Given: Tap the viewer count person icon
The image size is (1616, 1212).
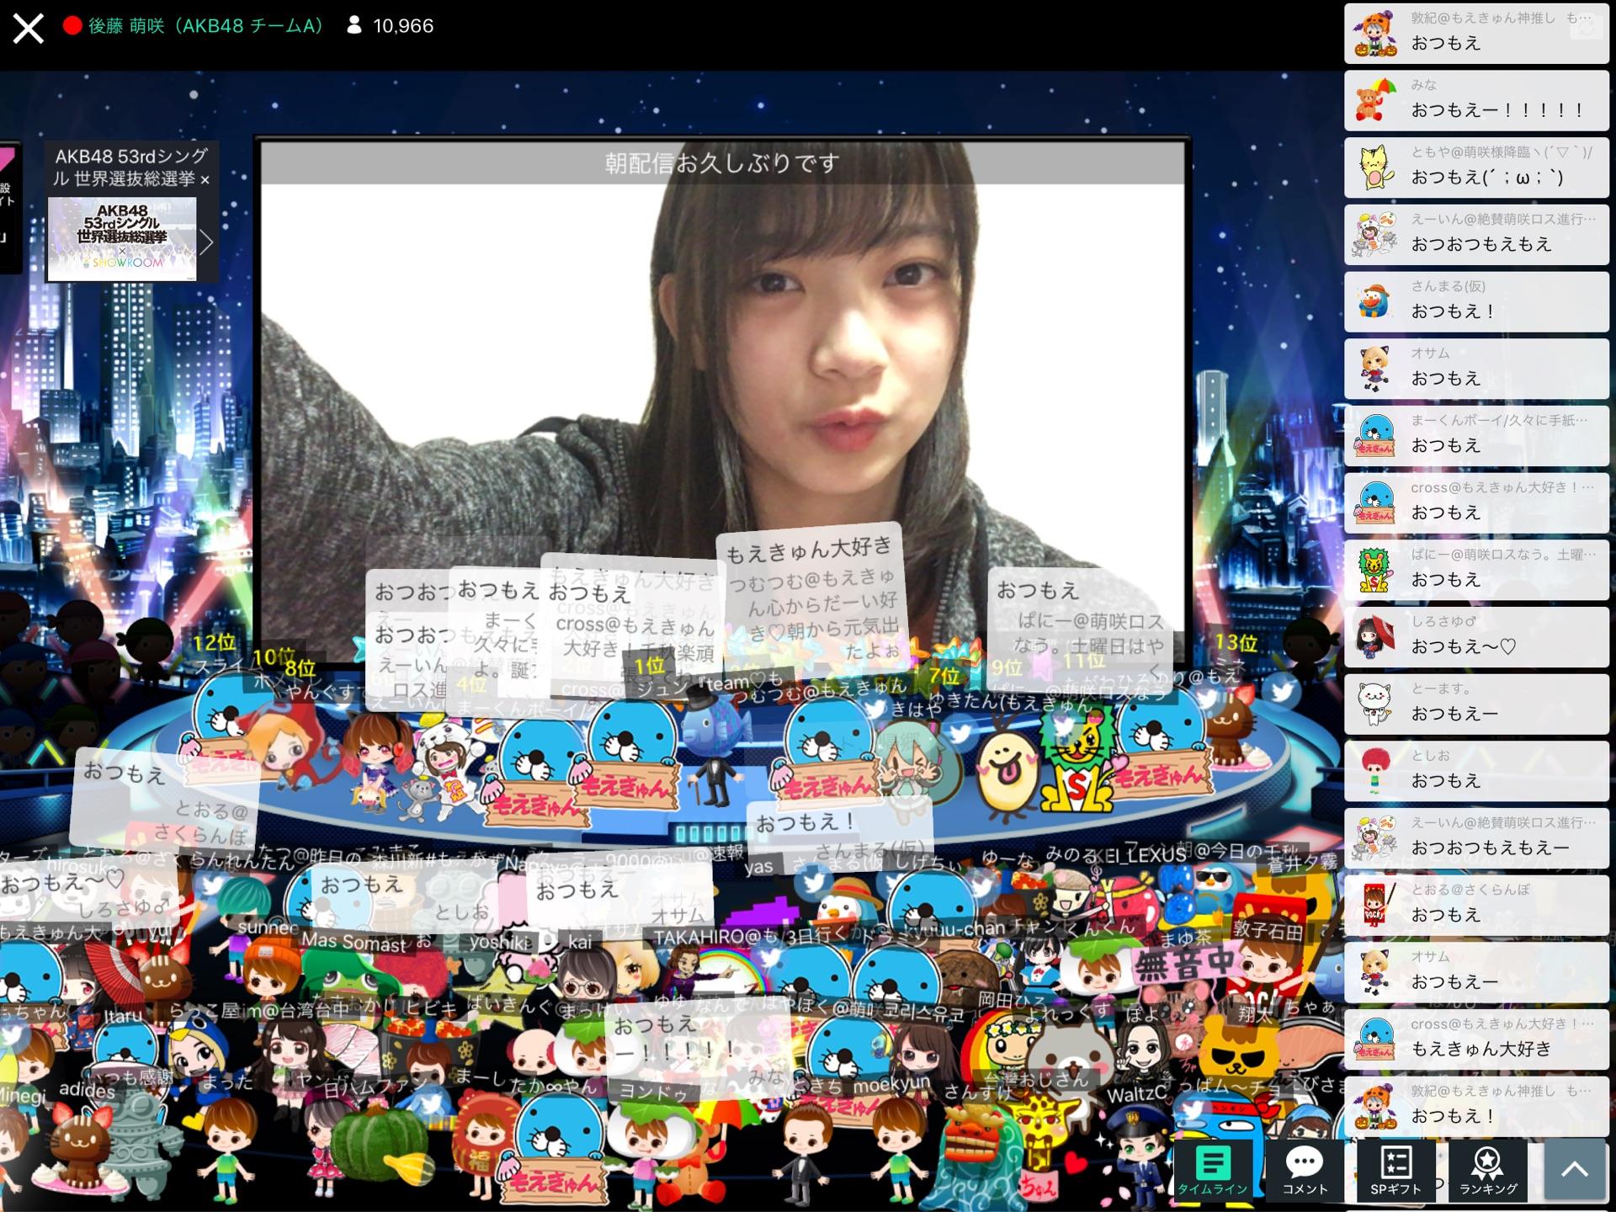Looking at the screenshot, I should [x=354, y=26].
